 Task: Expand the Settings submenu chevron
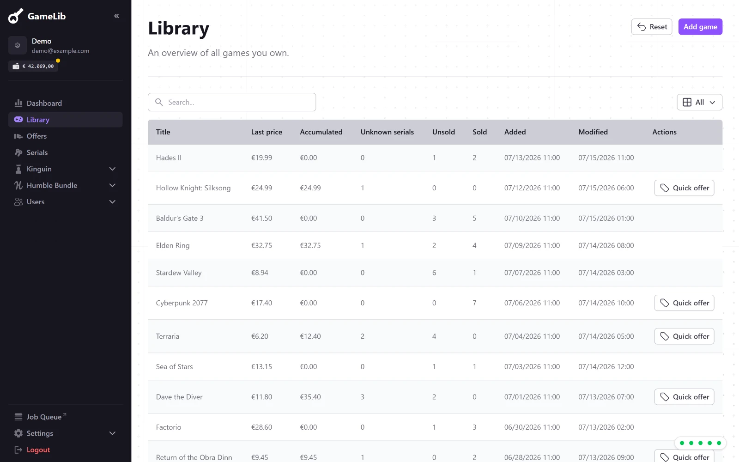click(x=112, y=433)
